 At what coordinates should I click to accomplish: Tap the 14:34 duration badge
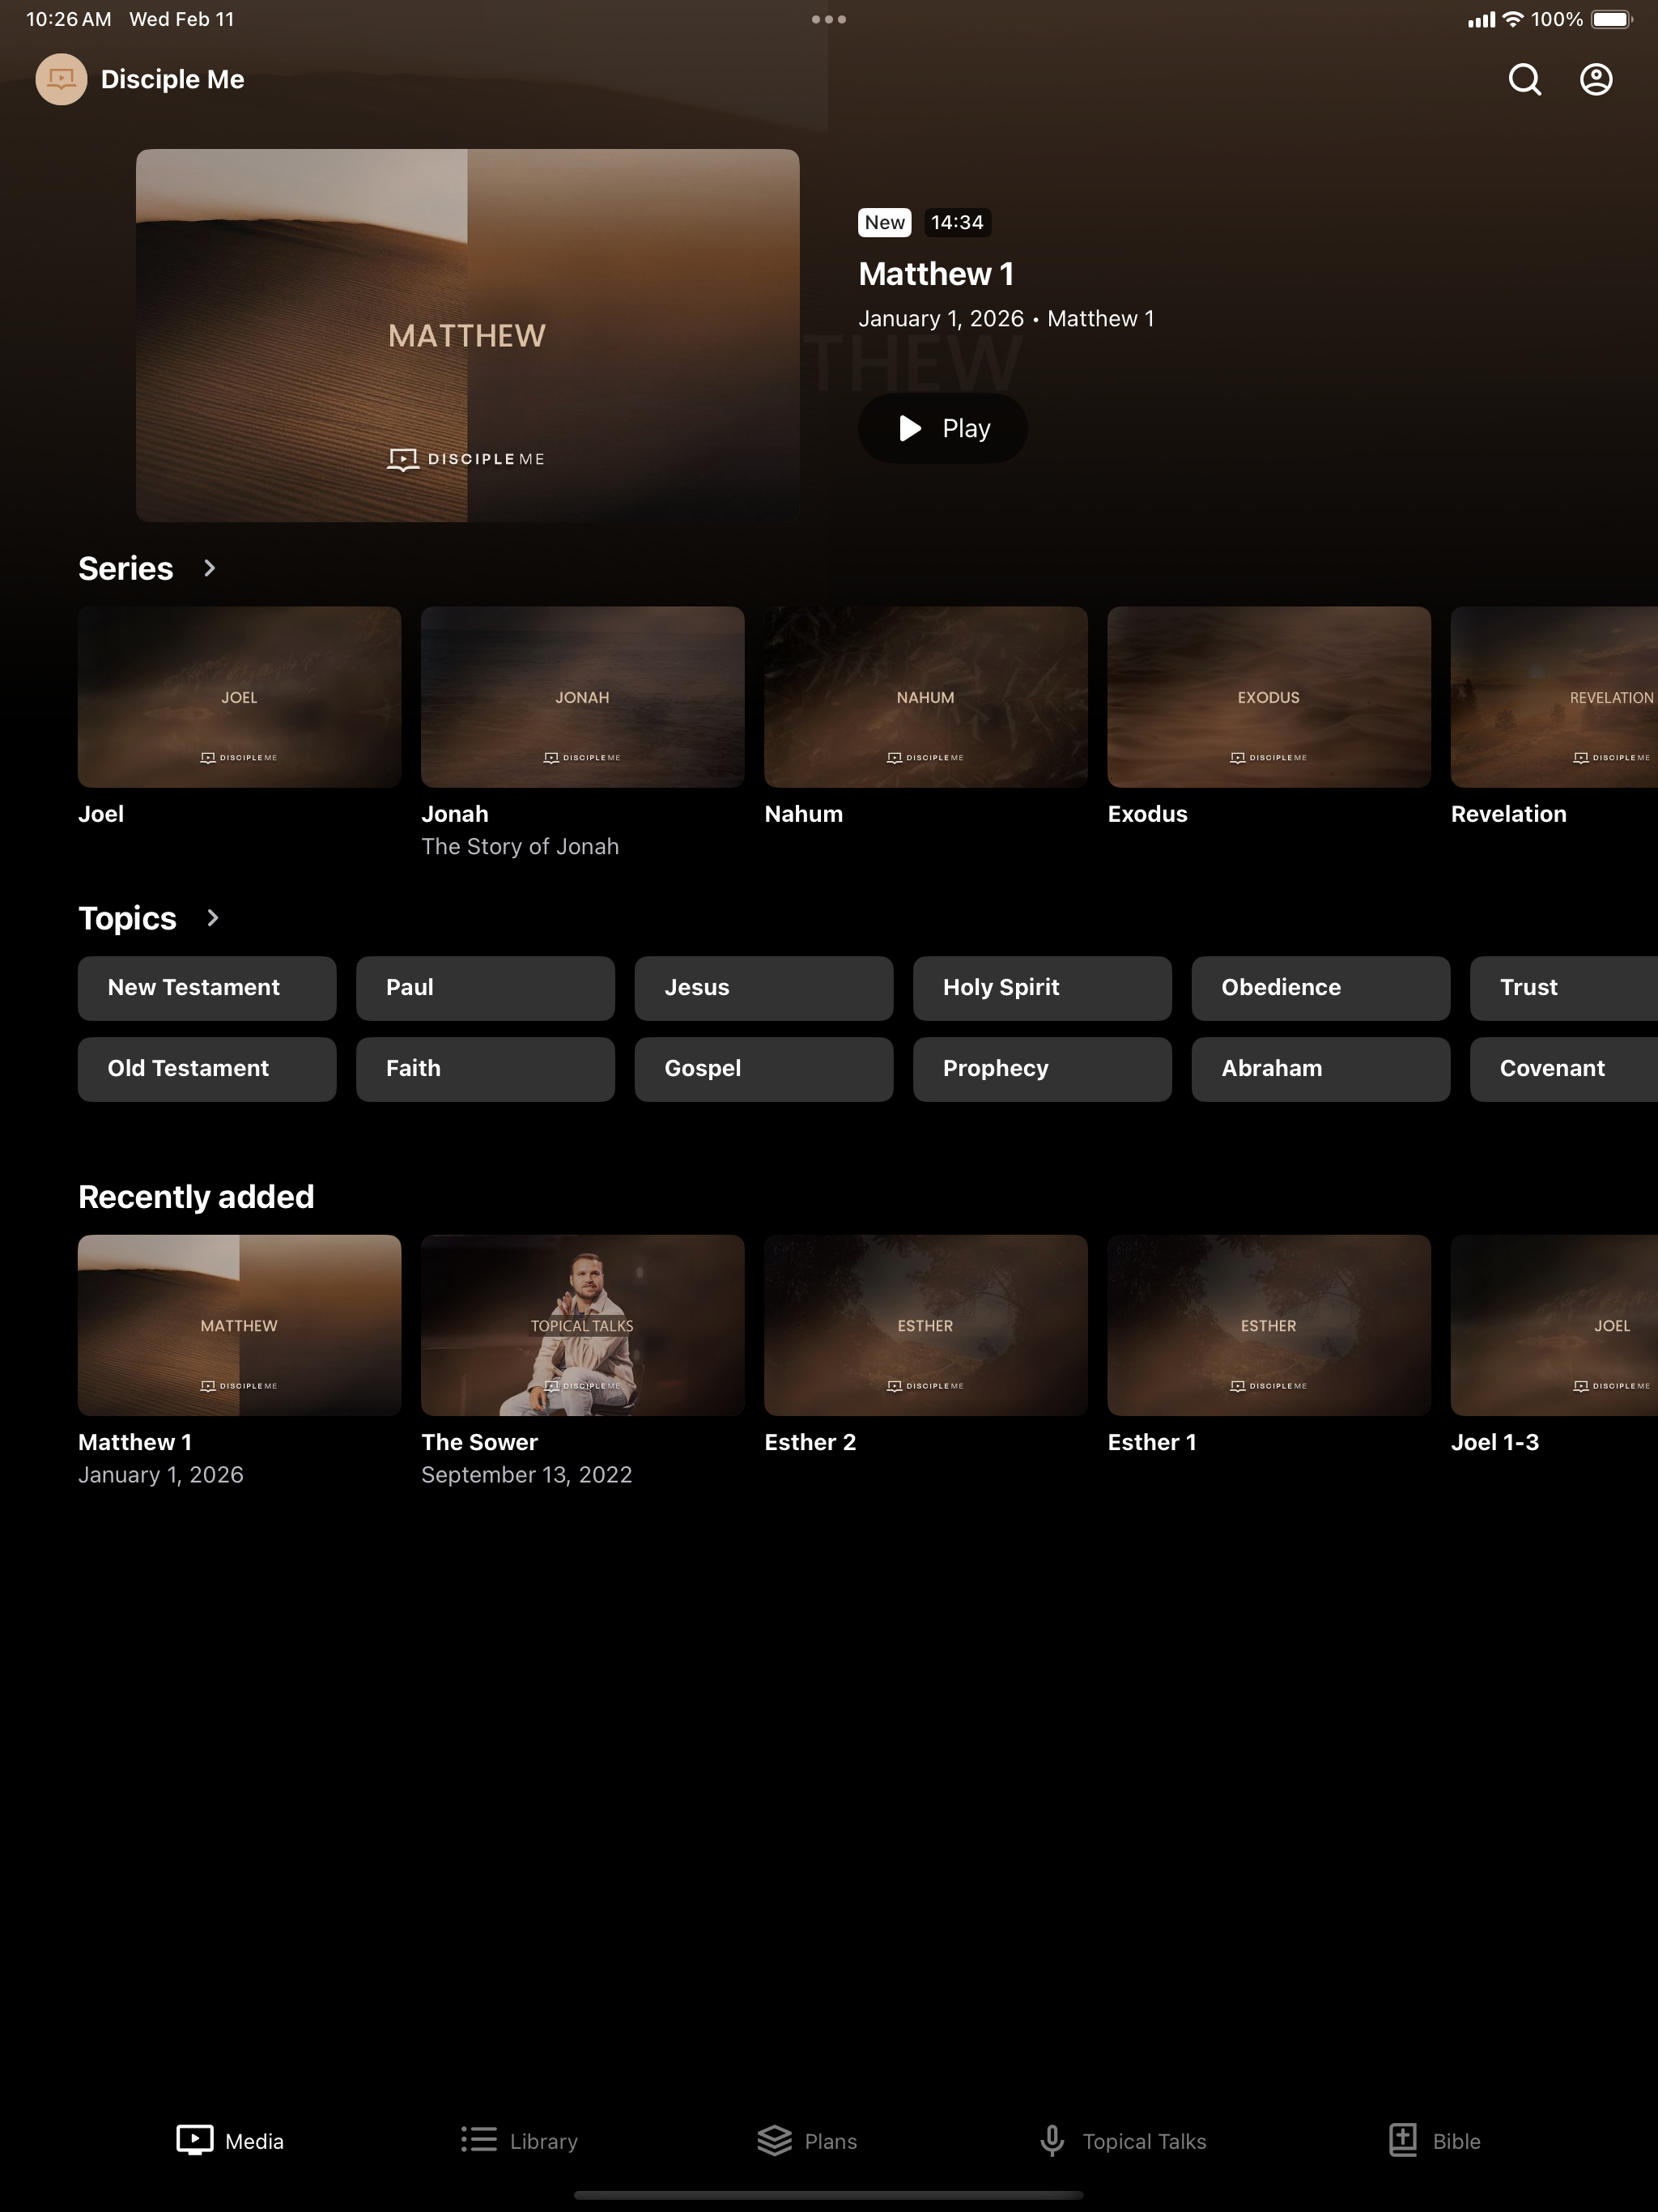[x=957, y=222]
